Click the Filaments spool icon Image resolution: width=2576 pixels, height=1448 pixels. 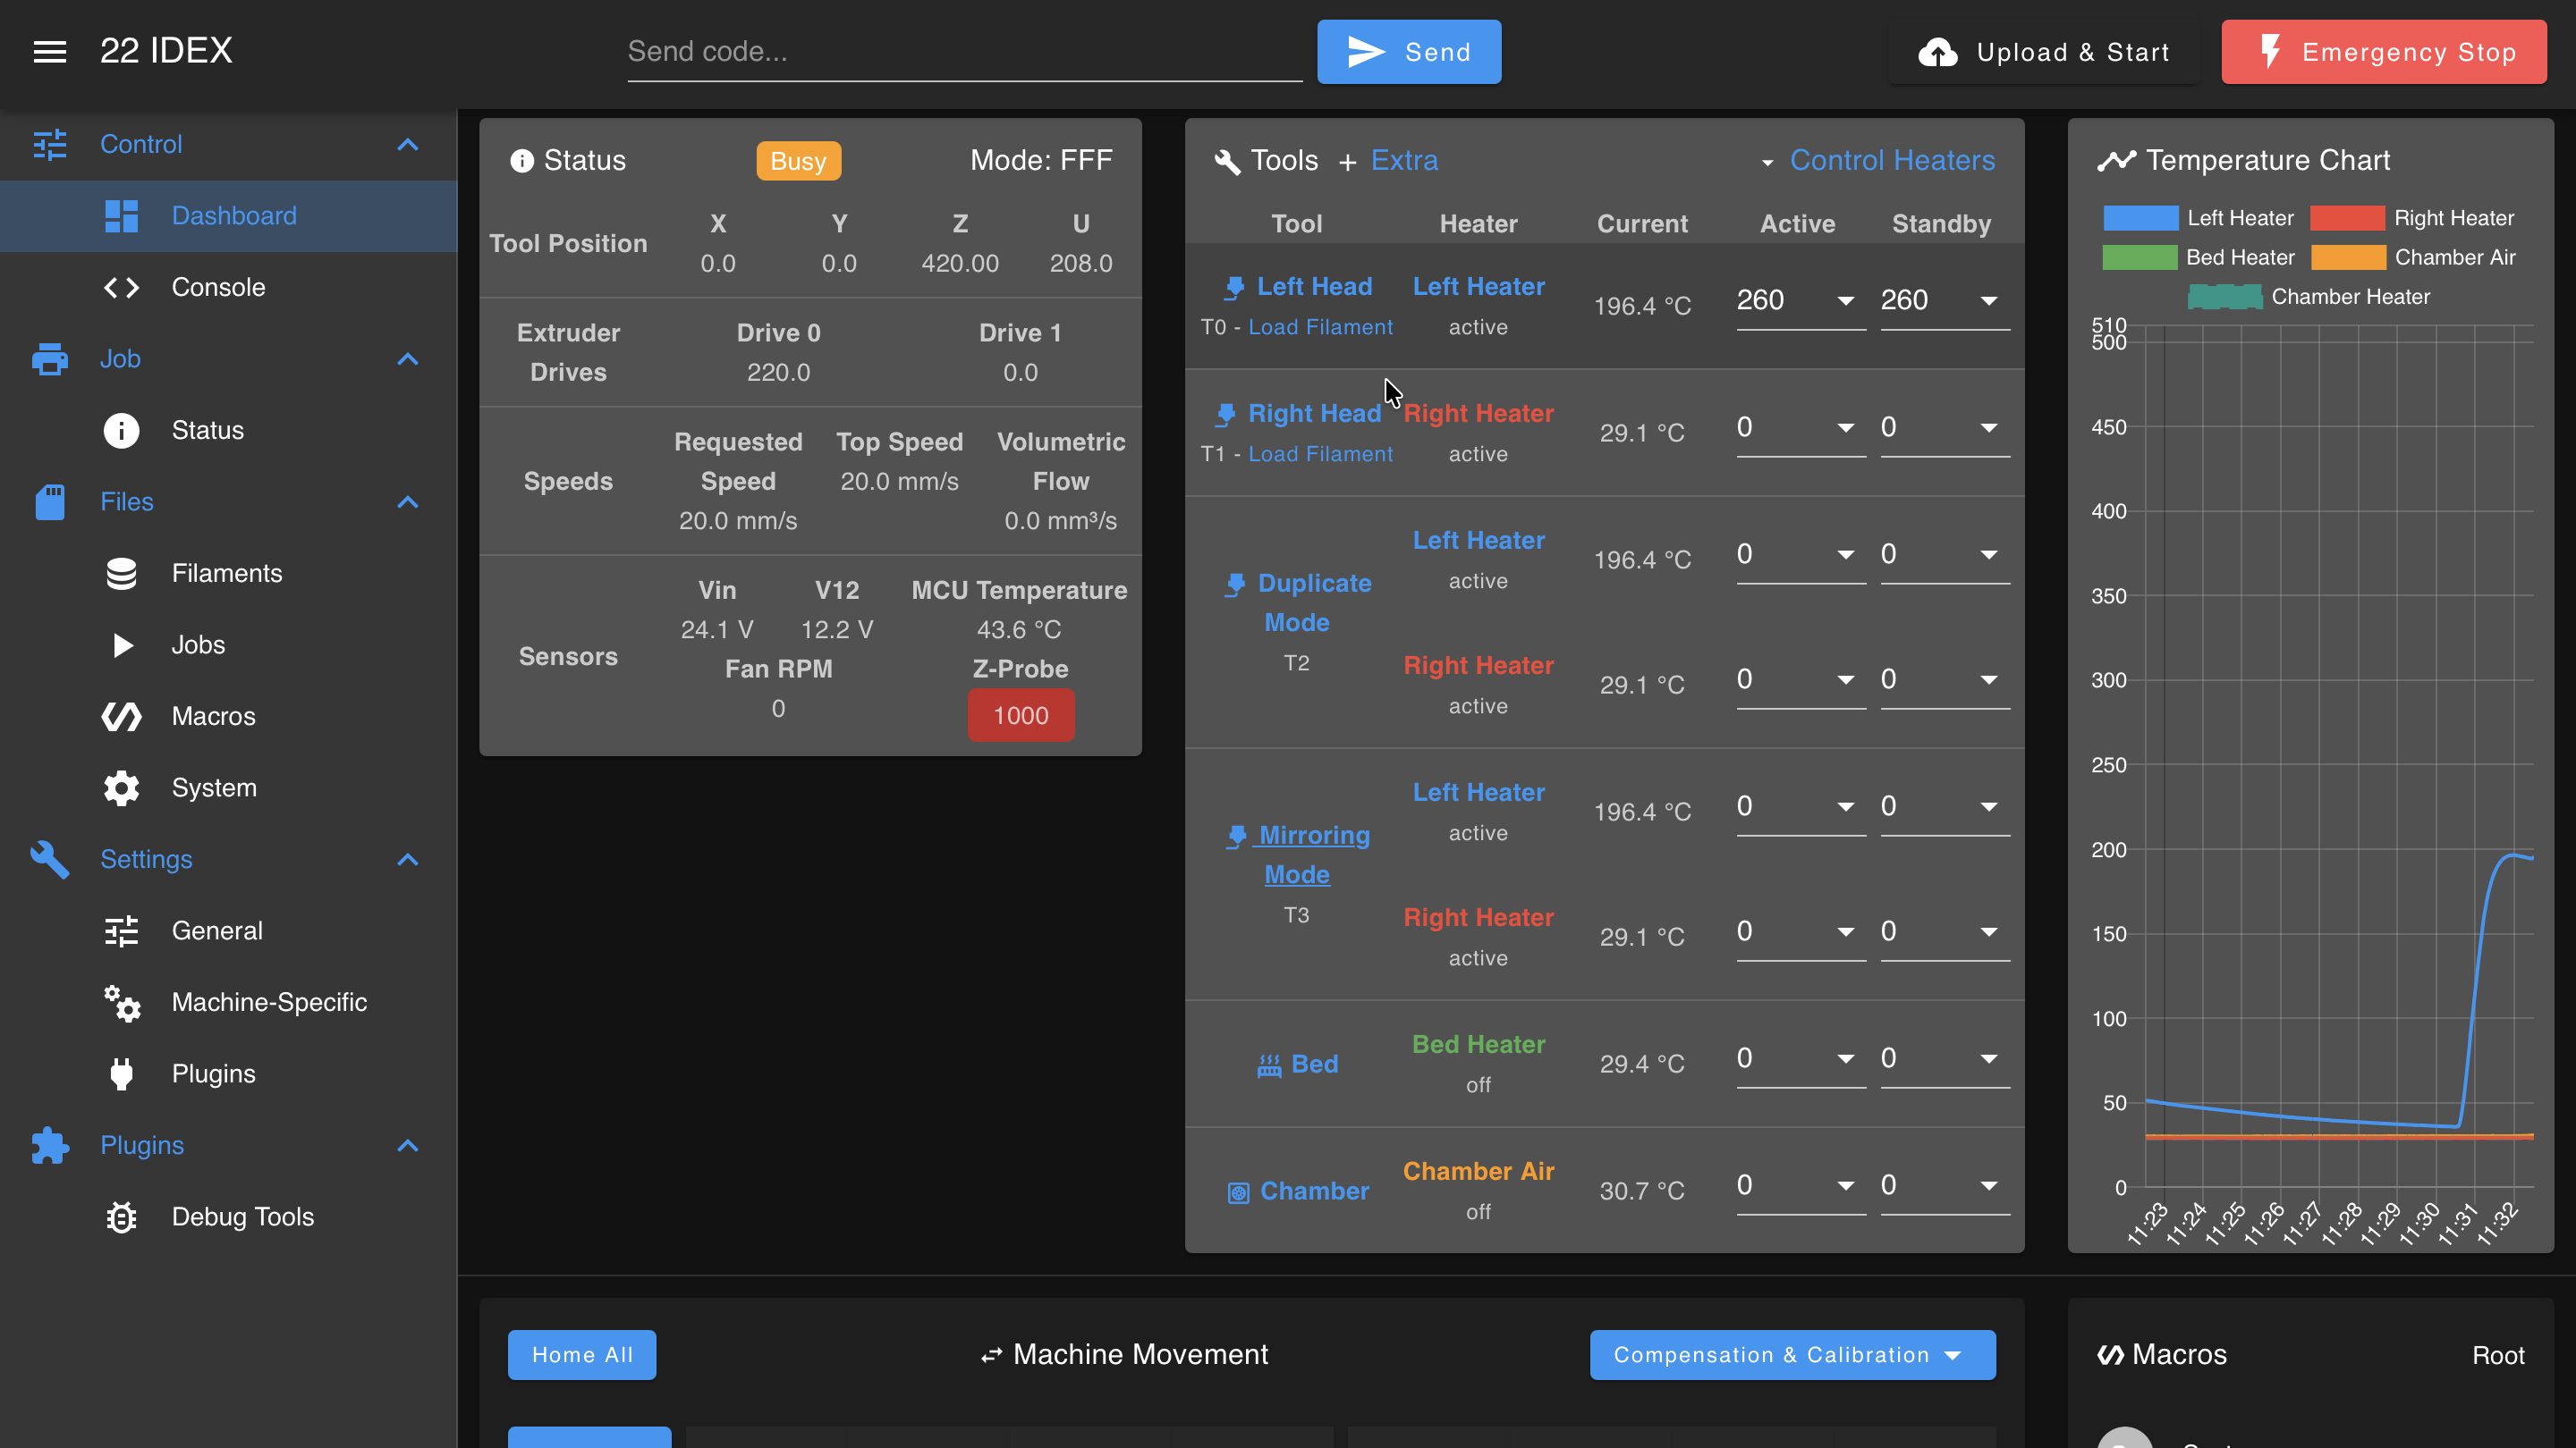pos(121,574)
